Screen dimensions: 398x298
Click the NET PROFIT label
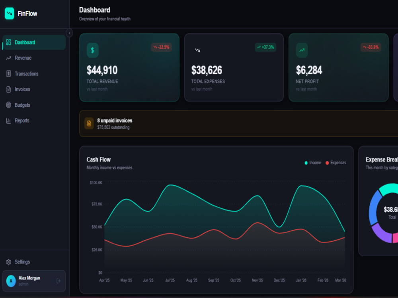(307, 81)
